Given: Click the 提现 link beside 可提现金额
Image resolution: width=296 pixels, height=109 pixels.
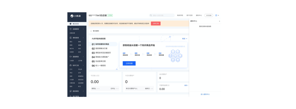Looking at the screenshot, I should pyautogui.click(x=186, y=85).
